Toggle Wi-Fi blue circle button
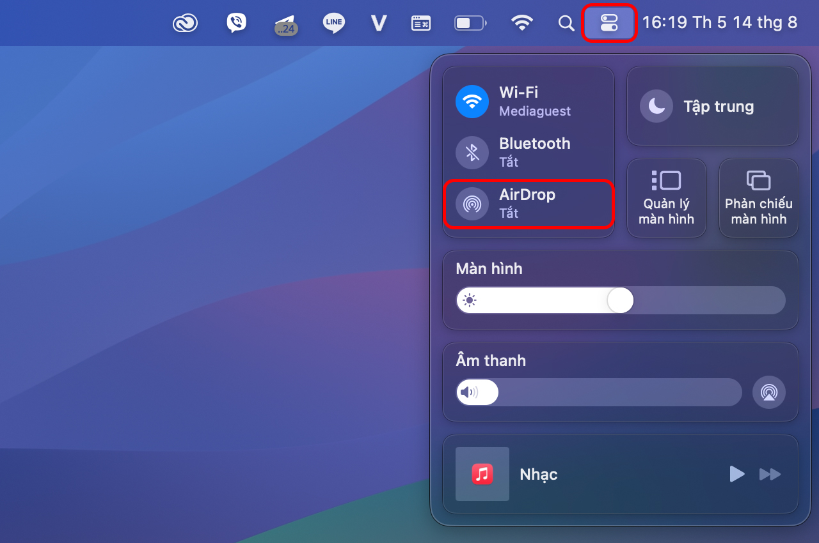 click(x=472, y=102)
